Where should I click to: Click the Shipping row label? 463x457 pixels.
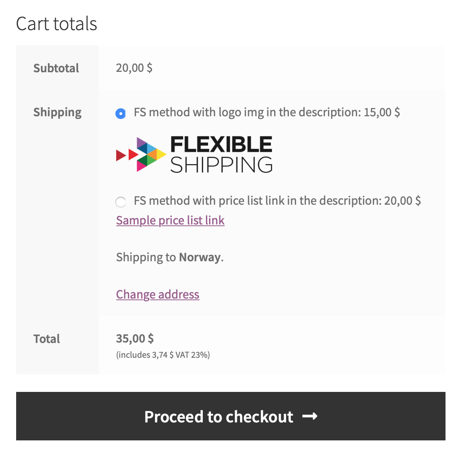point(57,112)
